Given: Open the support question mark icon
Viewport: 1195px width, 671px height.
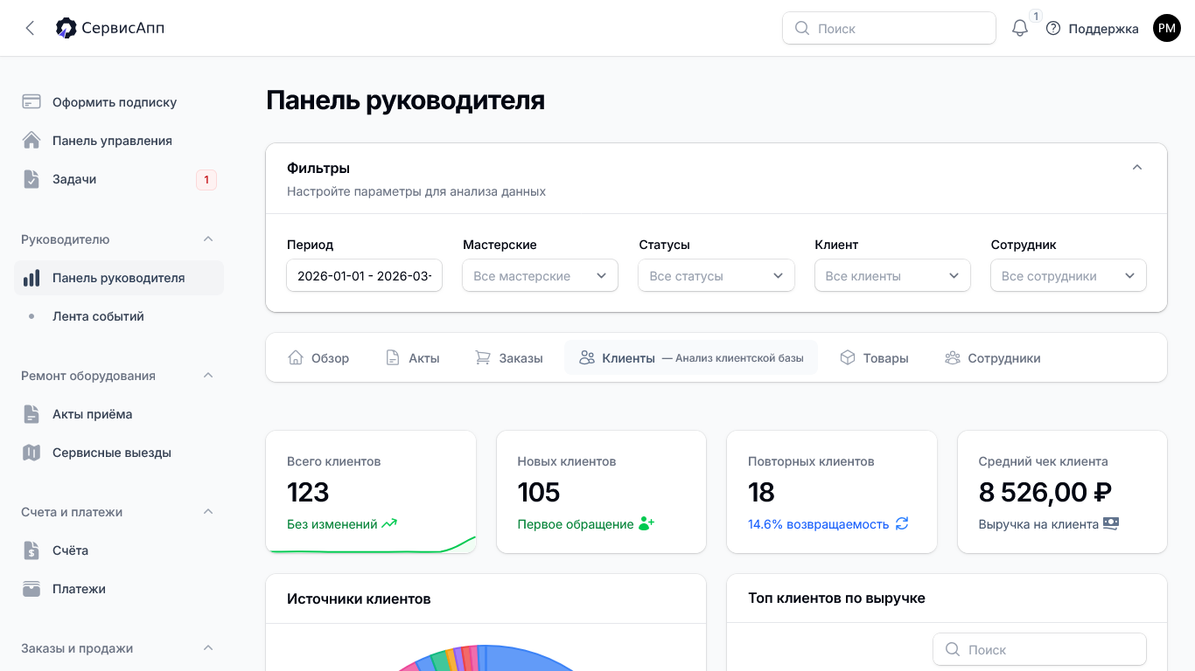Looking at the screenshot, I should [x=1052, y=28].
